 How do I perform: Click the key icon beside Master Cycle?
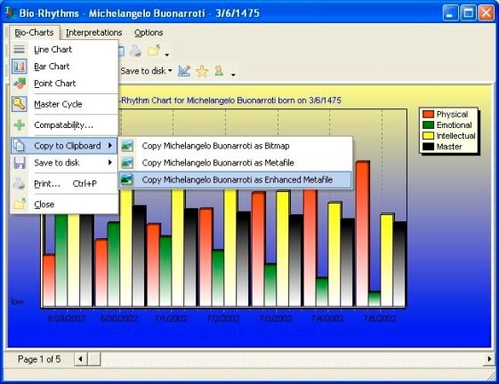tap(20, 104)
